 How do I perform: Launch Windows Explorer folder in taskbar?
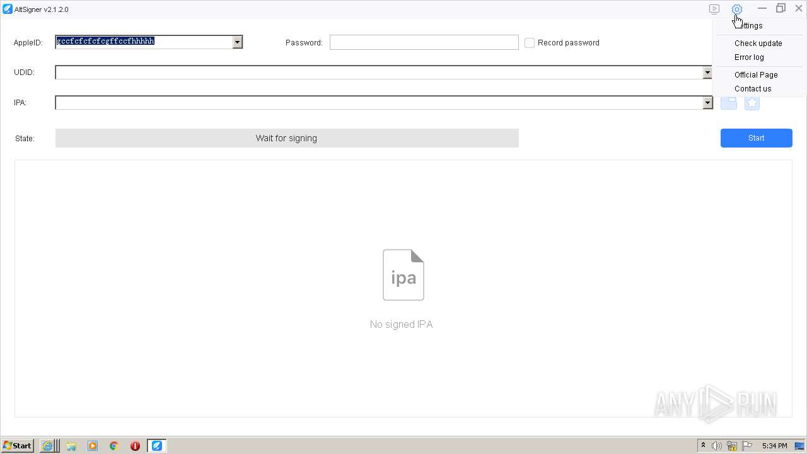(x=71, y=446)
